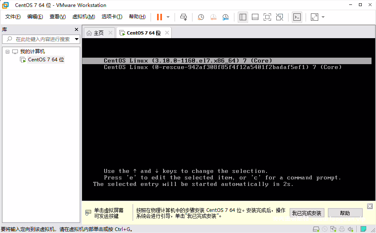
Task: Toggle the library sidebar view
Action: click(243, 17)
